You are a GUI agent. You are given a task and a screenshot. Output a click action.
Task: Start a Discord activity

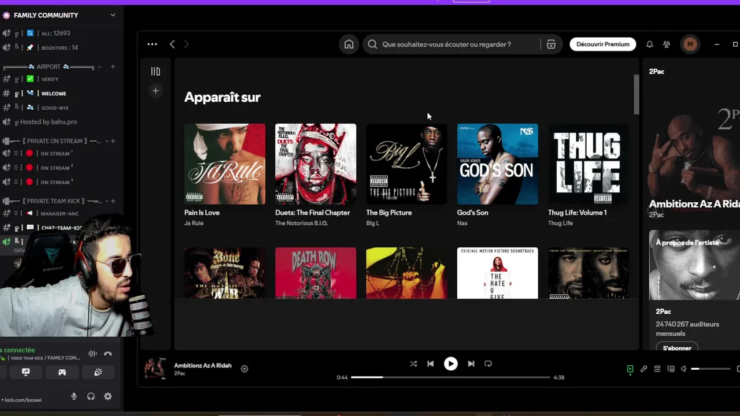click(62, 372)
